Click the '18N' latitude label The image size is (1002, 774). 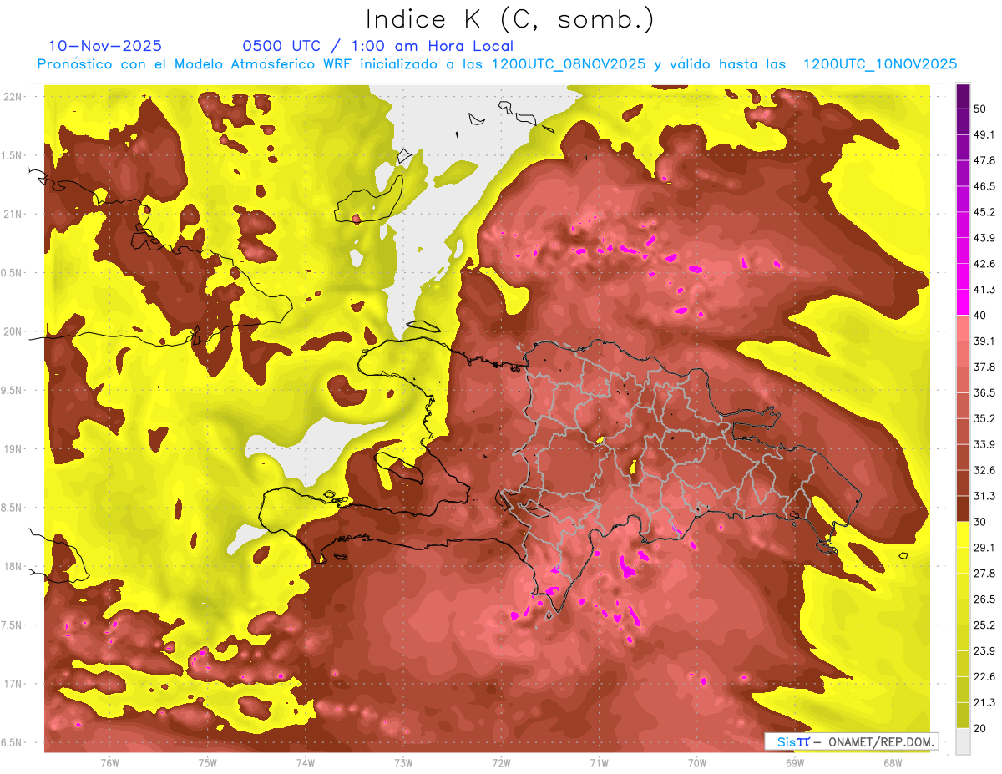[x=14, y=566]
